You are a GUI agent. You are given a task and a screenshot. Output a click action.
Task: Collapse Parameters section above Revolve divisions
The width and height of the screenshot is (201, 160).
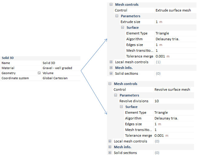[115, 95]
